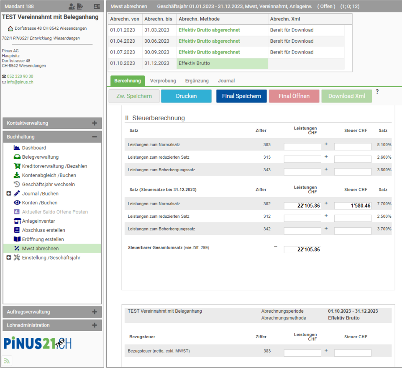Open Anlageinventar in the menu
This screenshot has height=368, width=402.
(38, 221)
